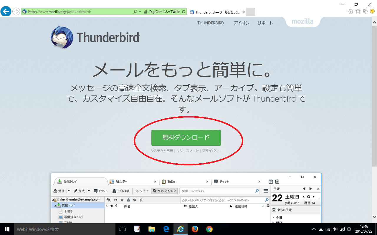Click the WebとWindowsを検索 search box

[x=65, y=229]
